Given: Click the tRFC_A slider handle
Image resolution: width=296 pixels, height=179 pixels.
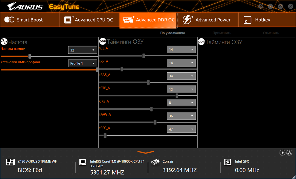Looking at the screenshot, I should coord(105,135).
